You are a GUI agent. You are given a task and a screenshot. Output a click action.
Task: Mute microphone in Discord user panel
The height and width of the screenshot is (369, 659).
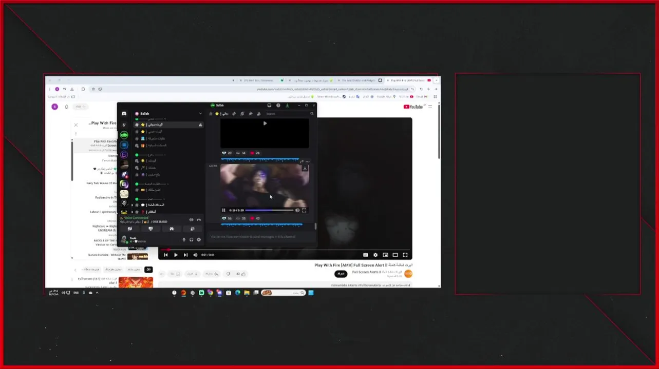click(x=184, y=240)
